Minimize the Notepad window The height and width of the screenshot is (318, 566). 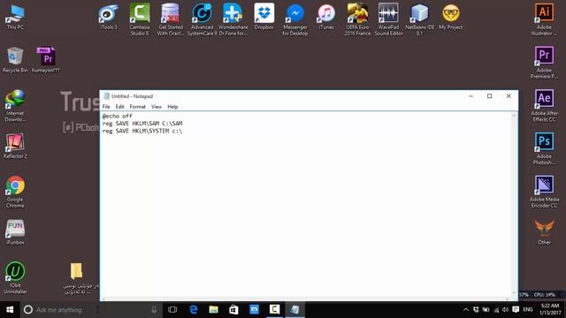click(470, 96)
